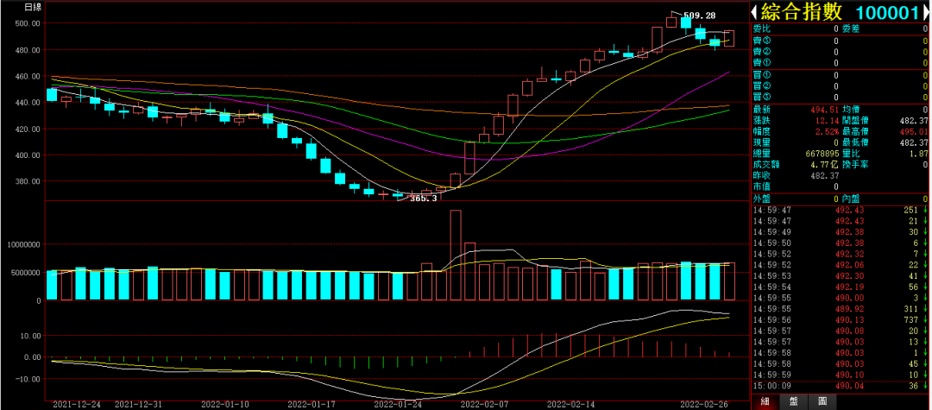Select tick row priced 492.06

click(x=841, y=265)
